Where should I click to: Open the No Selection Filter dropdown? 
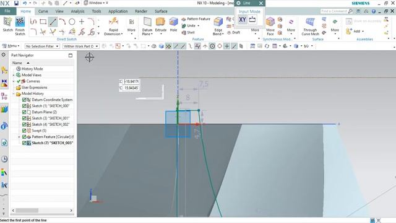(42, 46)
